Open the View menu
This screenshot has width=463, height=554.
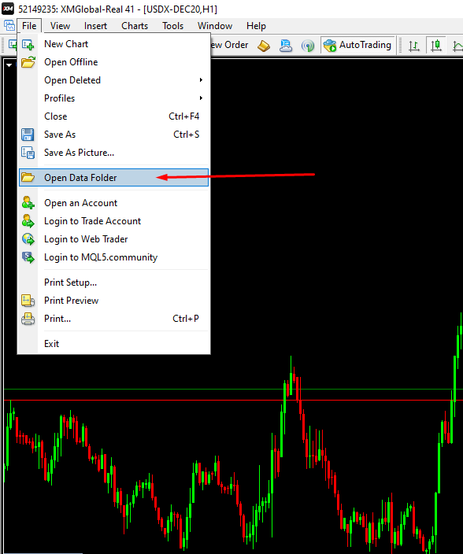point(60,26)
